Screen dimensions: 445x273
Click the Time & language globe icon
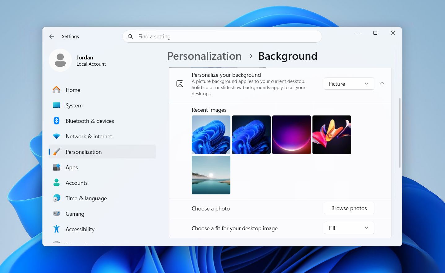(x=56, y=198)
